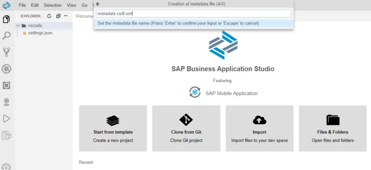Collapse the .vscode folder
This screenshot has width=371, height=170.
[x=18, y=26]
